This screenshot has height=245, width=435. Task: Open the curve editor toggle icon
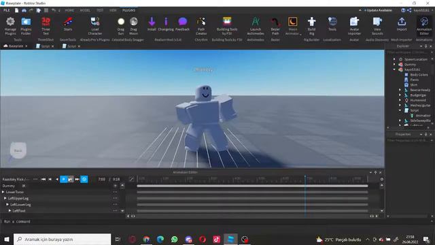coord(131,180)
